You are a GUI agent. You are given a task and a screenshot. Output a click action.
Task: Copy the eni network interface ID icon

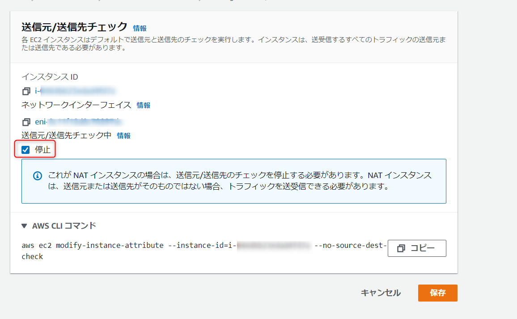26,122
